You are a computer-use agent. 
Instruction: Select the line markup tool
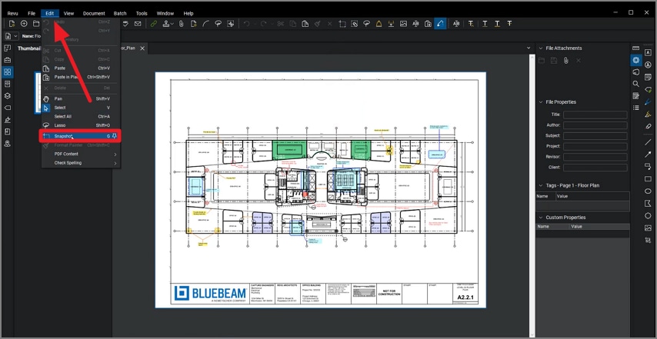[649, 142]
